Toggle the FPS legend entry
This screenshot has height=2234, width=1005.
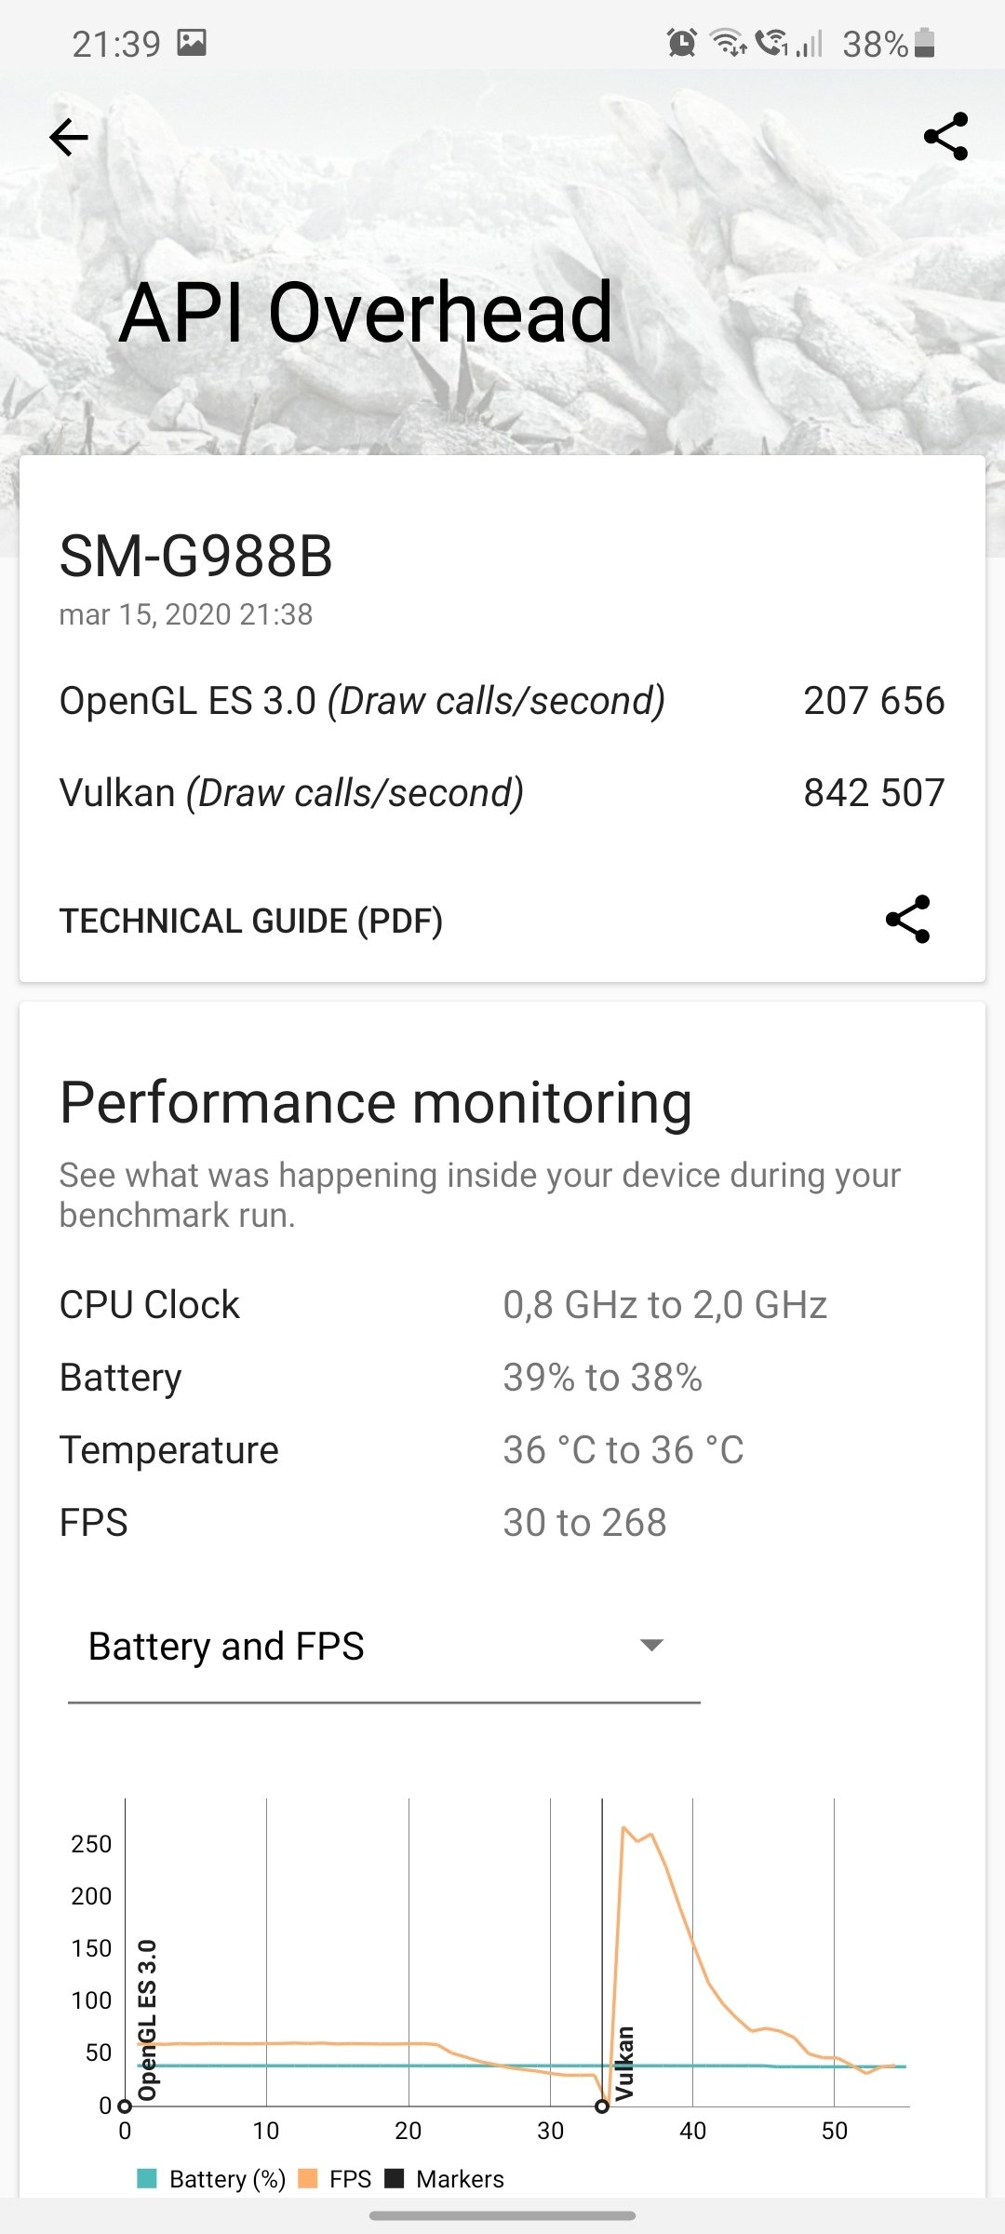[335, 2179]
